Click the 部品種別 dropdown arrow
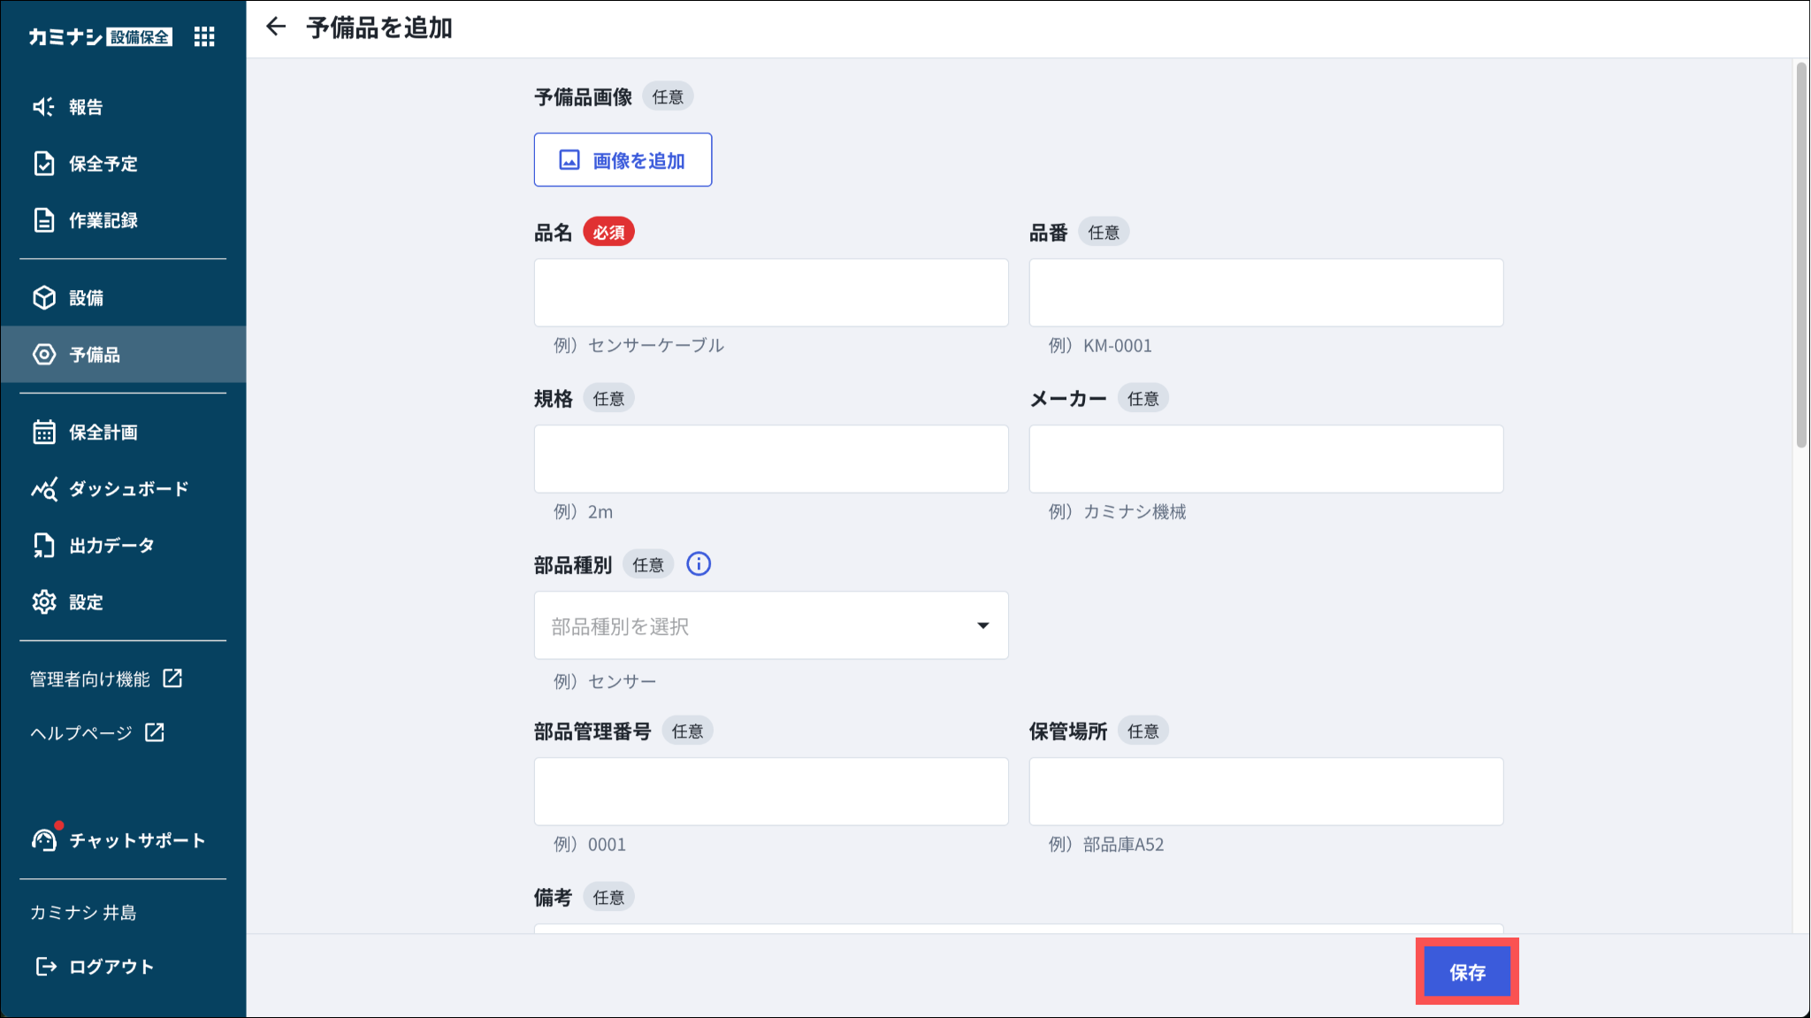This screenshot has width=1811, height=1018. [982, 625]
